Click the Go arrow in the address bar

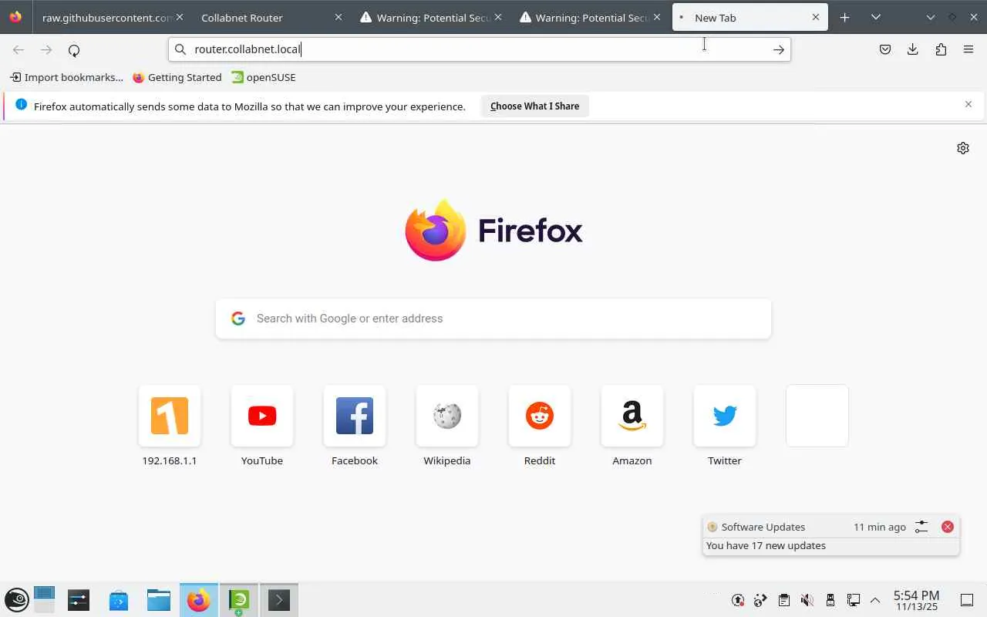click(x=779, y=50)
